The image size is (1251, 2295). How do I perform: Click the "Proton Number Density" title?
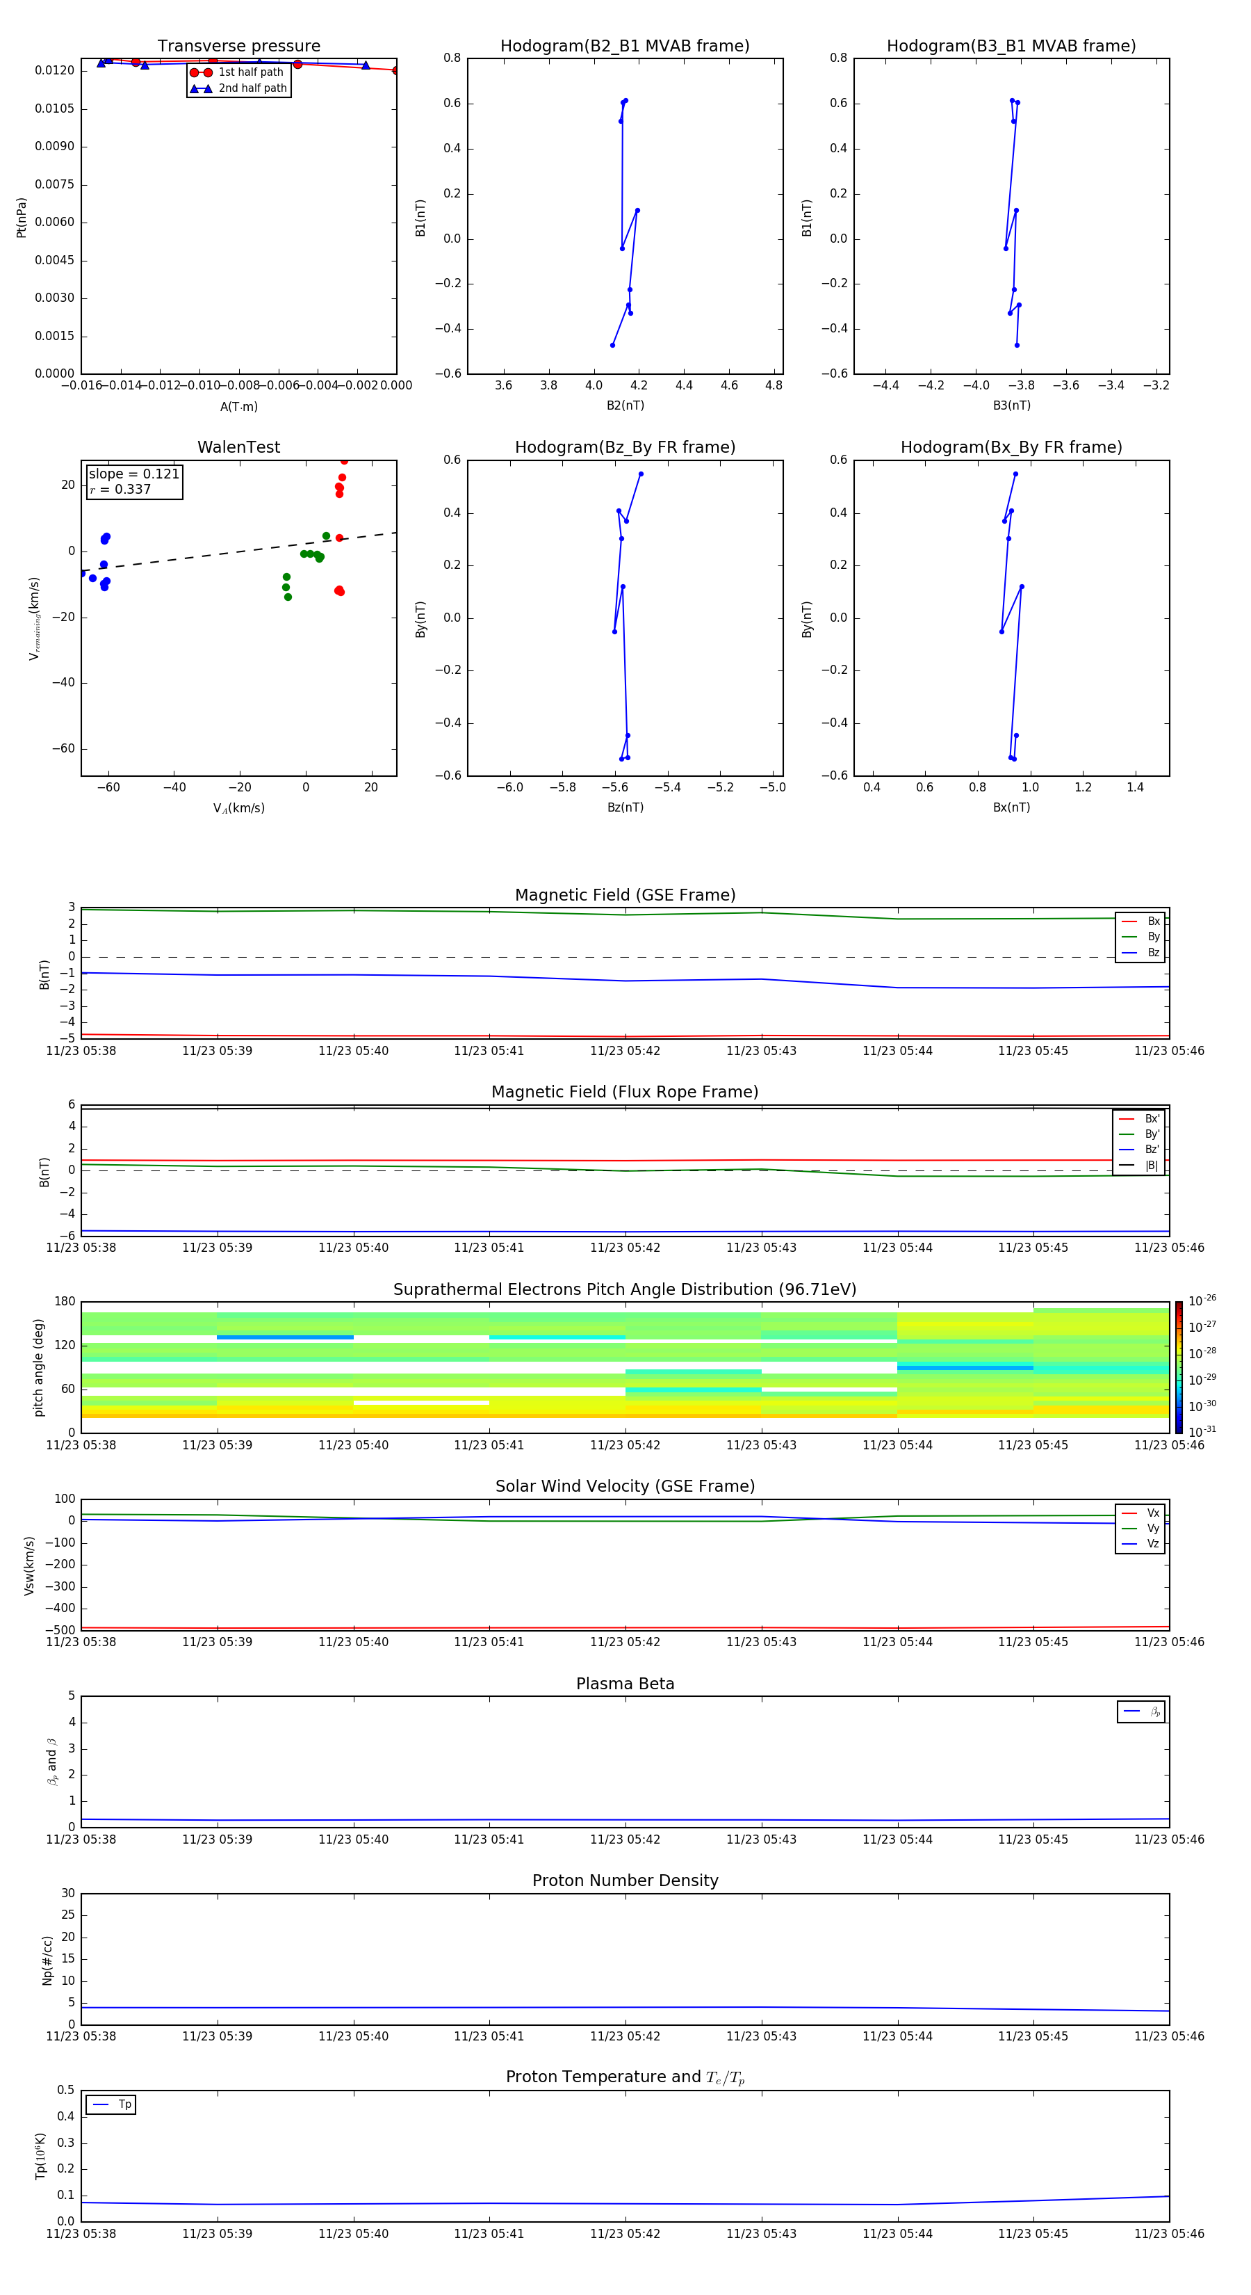(x=625, y=1881)
